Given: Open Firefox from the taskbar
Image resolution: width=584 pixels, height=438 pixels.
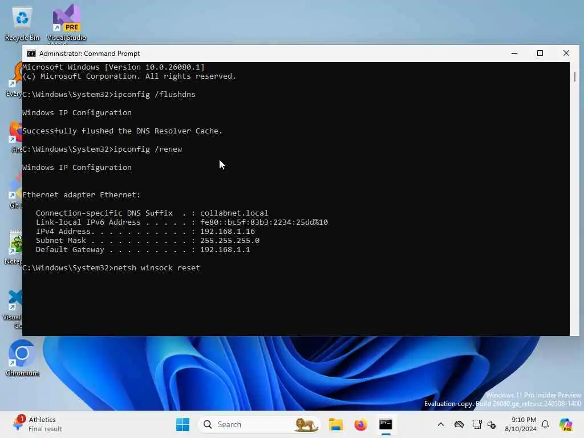Looking at the screenshot, I should coord(360,424).
